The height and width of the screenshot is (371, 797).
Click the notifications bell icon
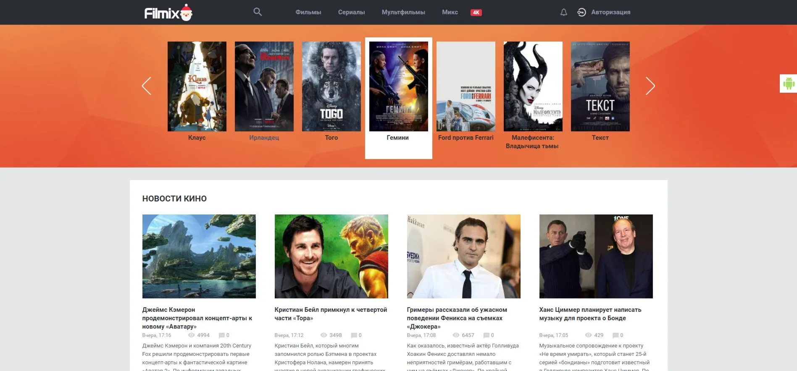click(563, 12)
